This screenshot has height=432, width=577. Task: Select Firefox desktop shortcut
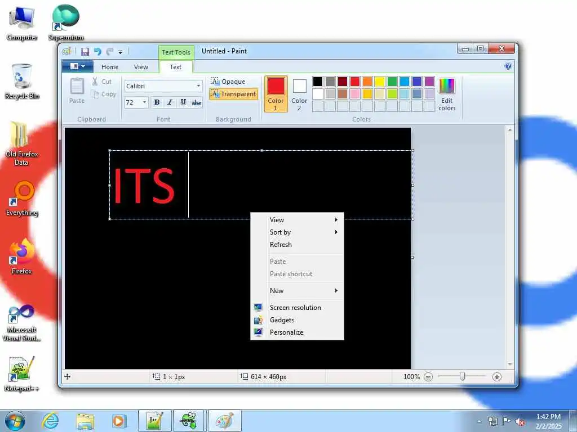click(22, 256)
